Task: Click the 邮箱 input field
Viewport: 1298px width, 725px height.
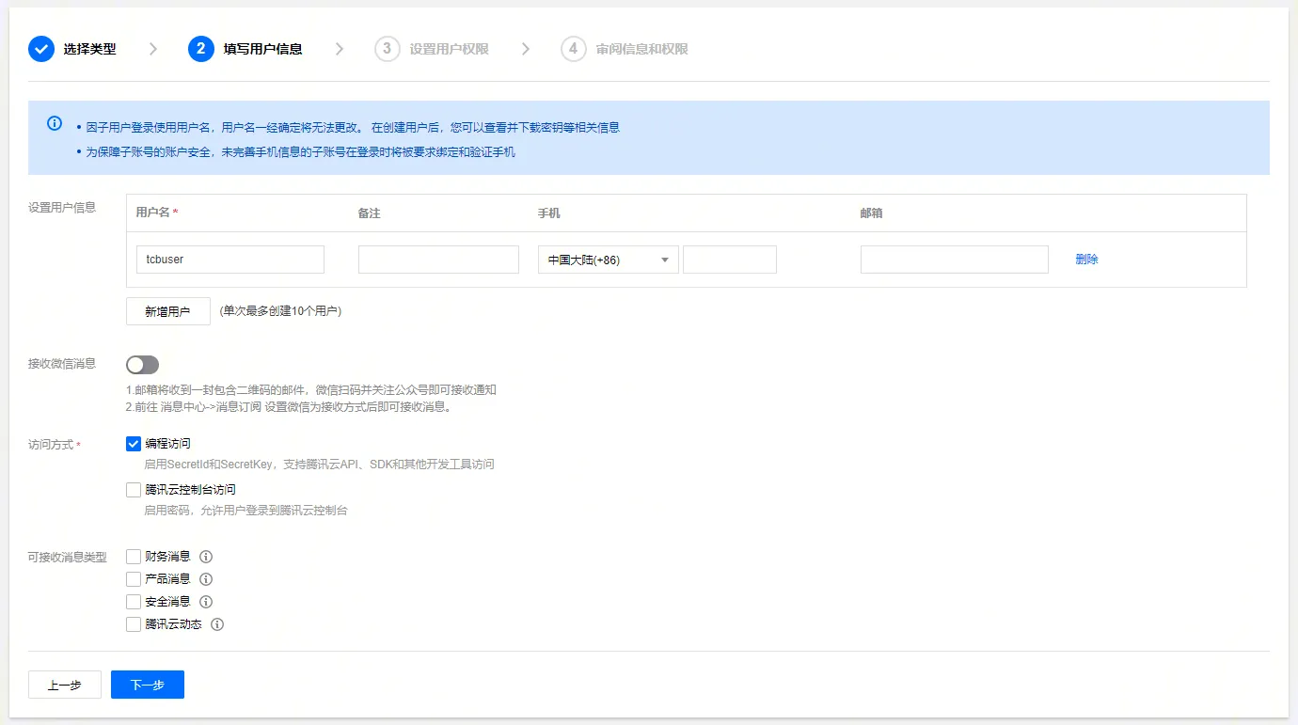Action: coord(955,260)
